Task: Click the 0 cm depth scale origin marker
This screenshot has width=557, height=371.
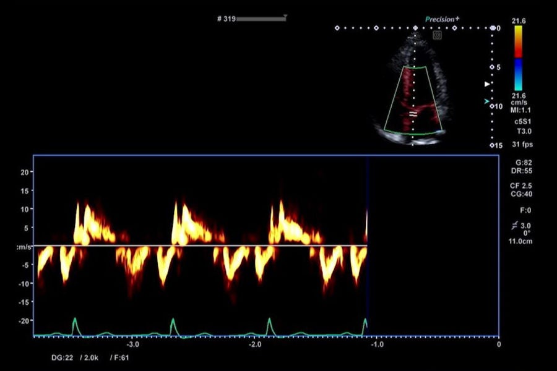Action: click(x=493, y=28)
